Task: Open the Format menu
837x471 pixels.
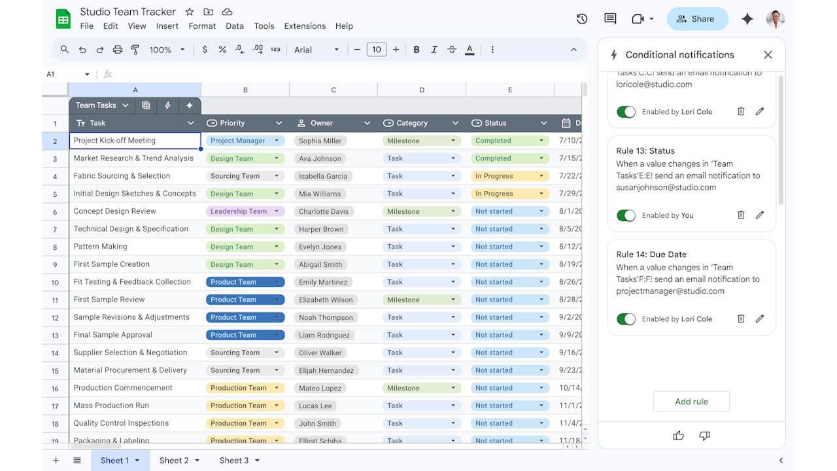Action: (202, 26)
